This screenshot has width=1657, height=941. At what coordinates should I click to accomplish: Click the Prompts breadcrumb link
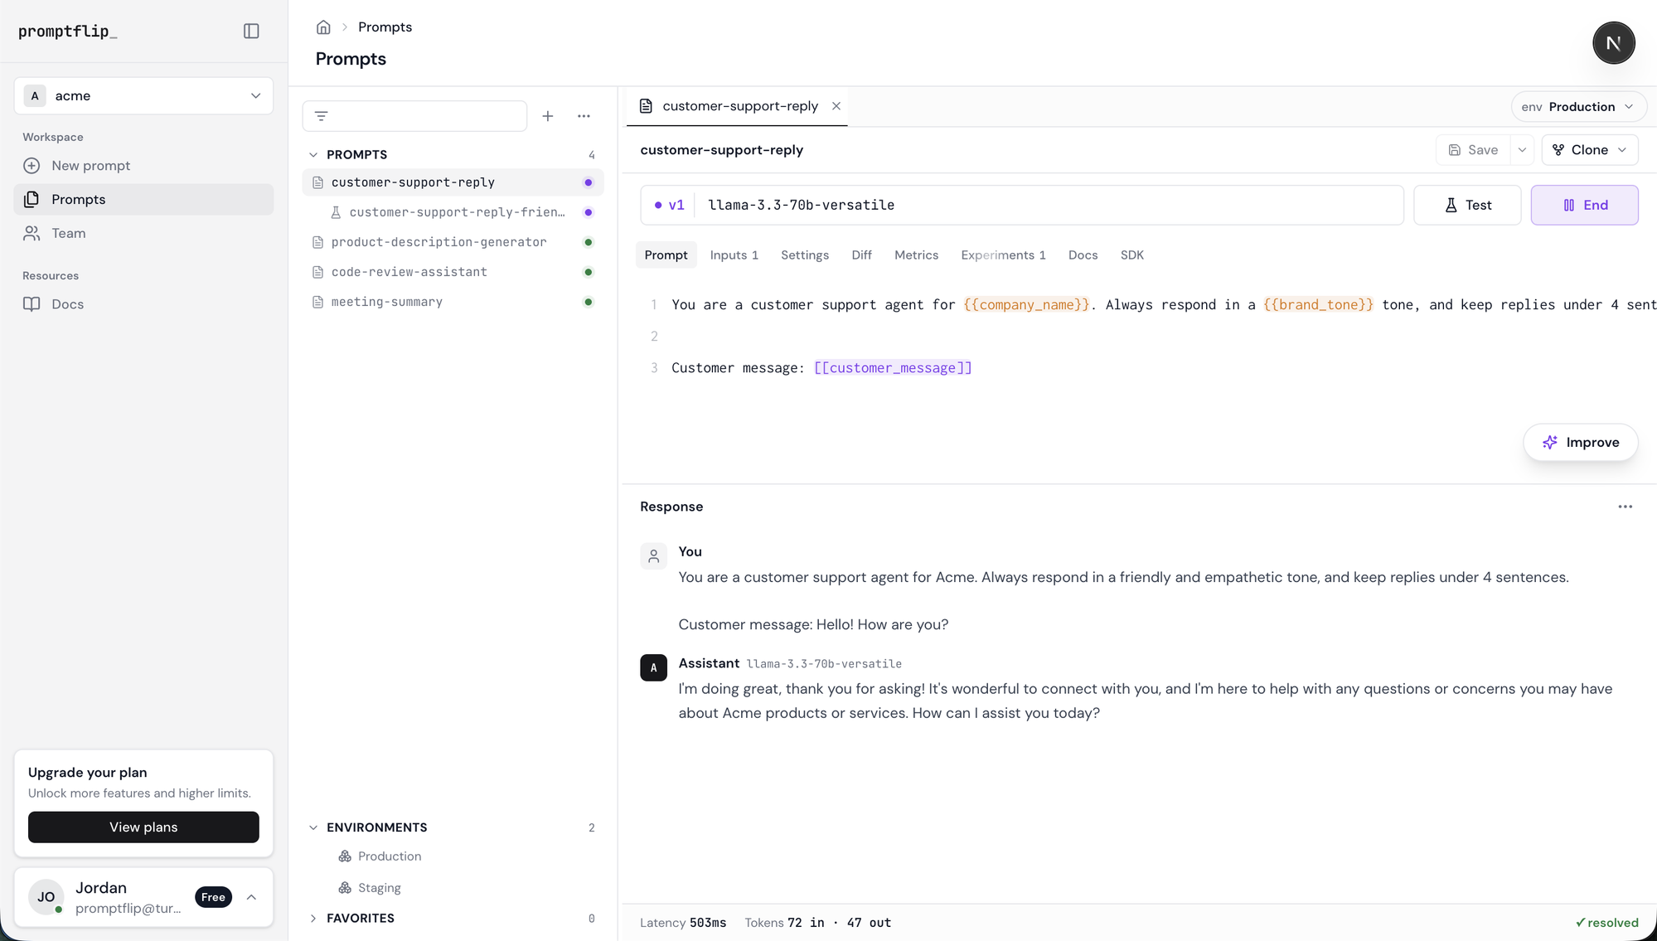tap(385, 27)
